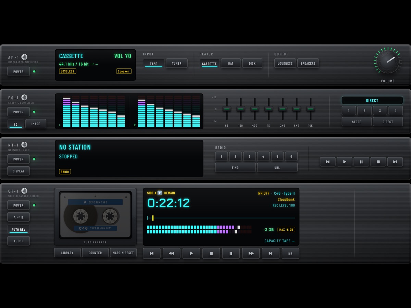Recall equaliser preset 1
The image size is (411, 308).
(x=349, y=111)
